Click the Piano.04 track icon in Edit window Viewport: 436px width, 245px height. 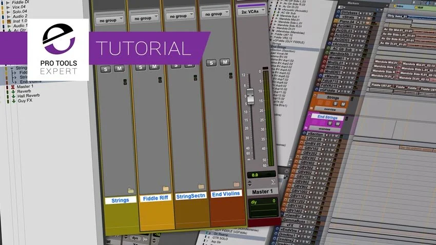click(x=336, y=21)
